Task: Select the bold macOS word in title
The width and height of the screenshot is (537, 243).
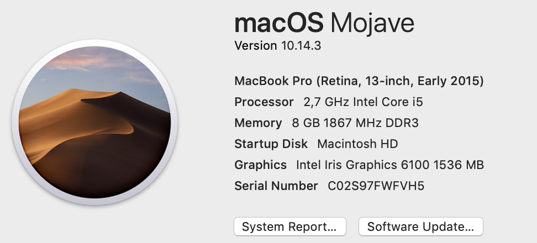Action: (279, 23)
